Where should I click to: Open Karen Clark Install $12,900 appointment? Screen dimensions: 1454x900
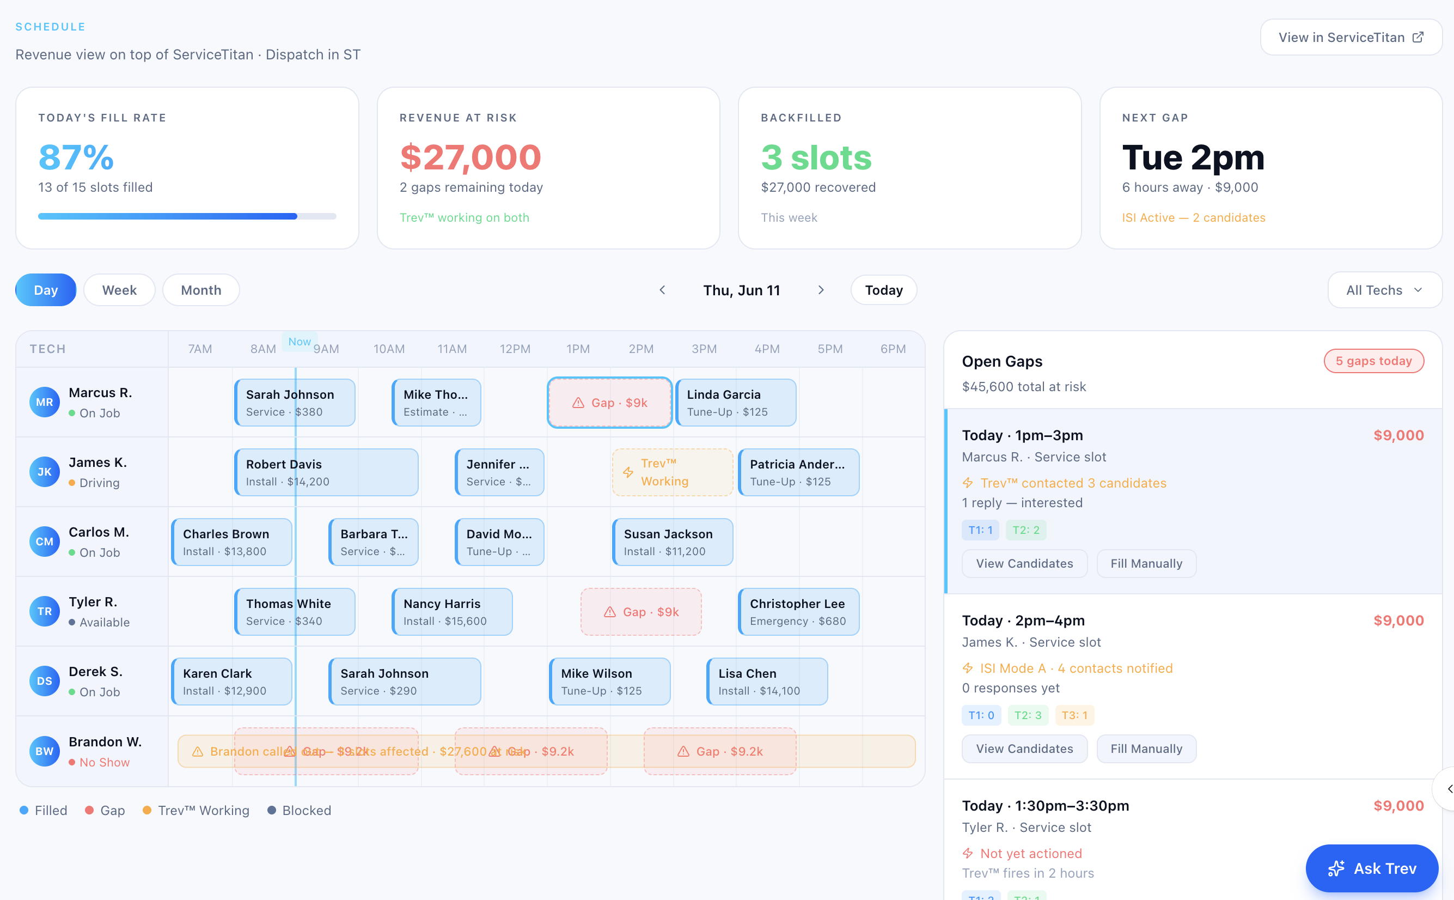pos(232,682)
